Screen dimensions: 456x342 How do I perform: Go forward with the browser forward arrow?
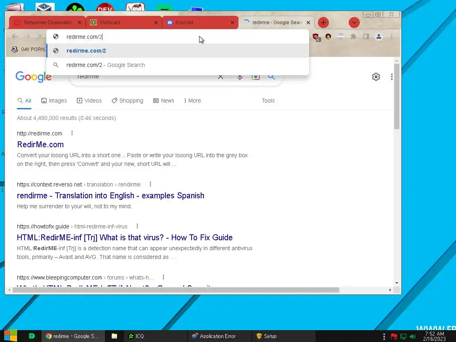coord(27,36)
